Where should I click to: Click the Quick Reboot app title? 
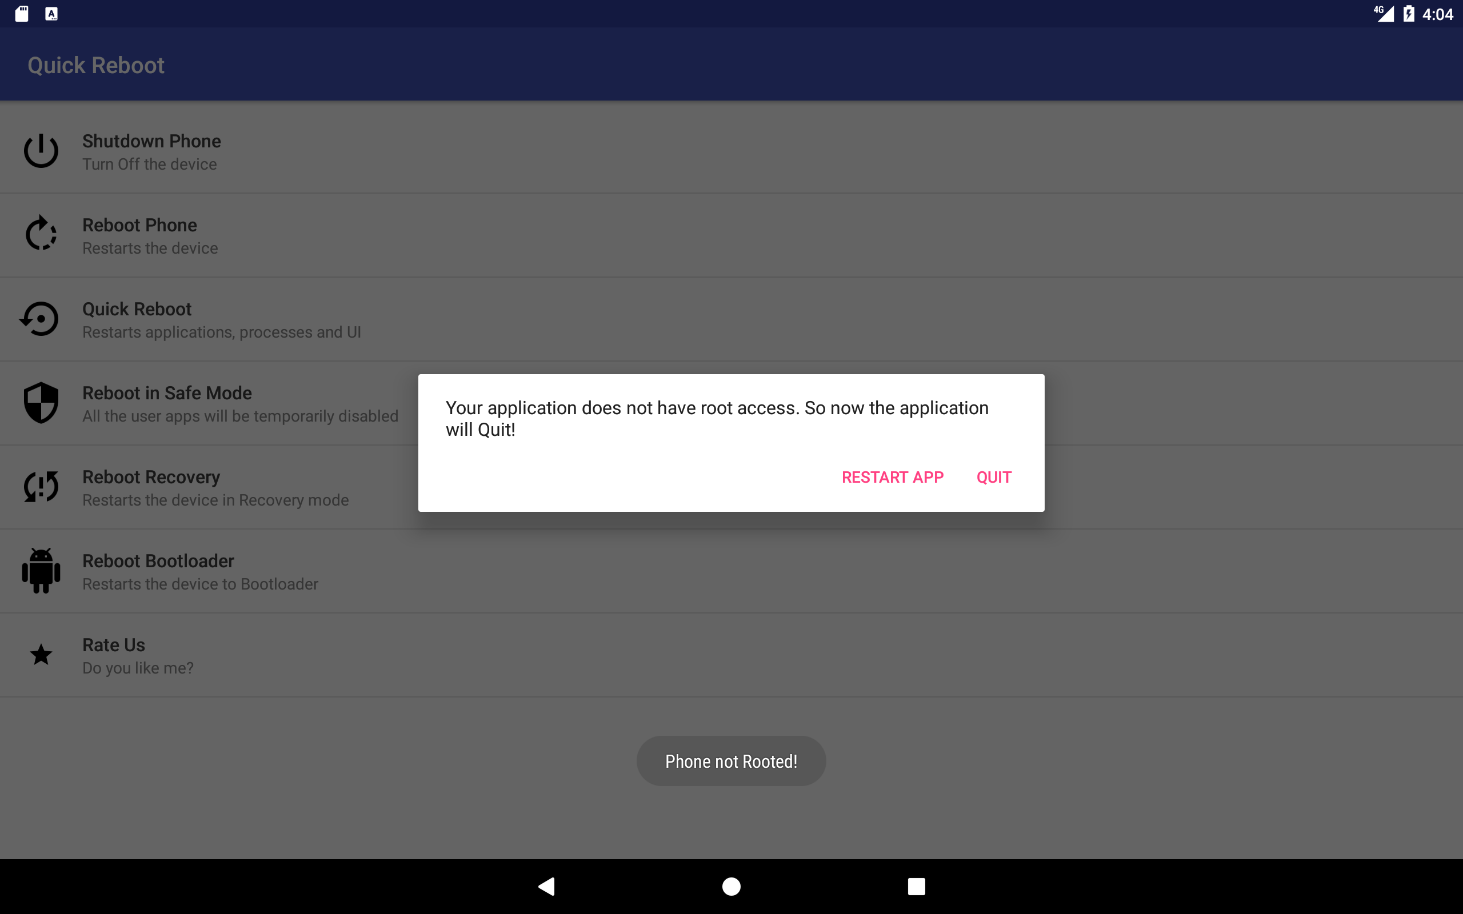click(x=96, y=65)
